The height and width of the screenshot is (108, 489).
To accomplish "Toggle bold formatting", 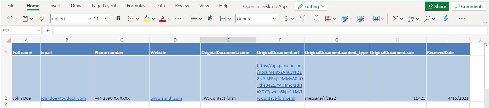I will (x=118, y=19).
